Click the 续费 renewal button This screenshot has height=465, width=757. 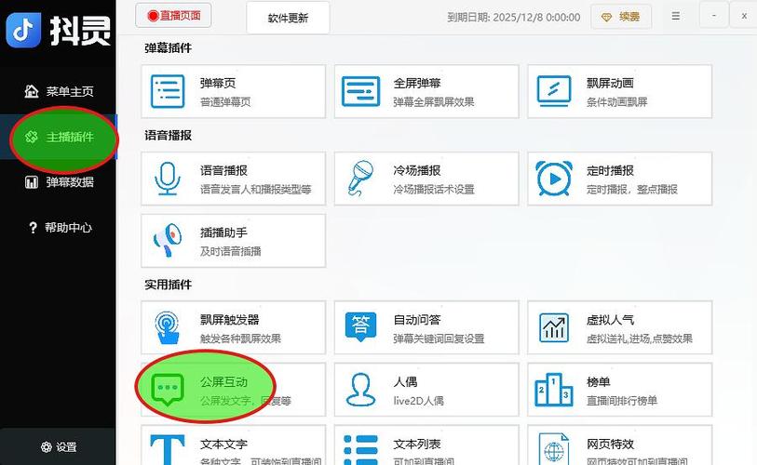[621, 17]
